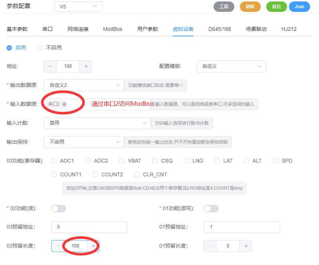The width and height of the screenshot is (319, 265).
Task: Decrease 地址 value with minus button
Action: click(50, 66)
